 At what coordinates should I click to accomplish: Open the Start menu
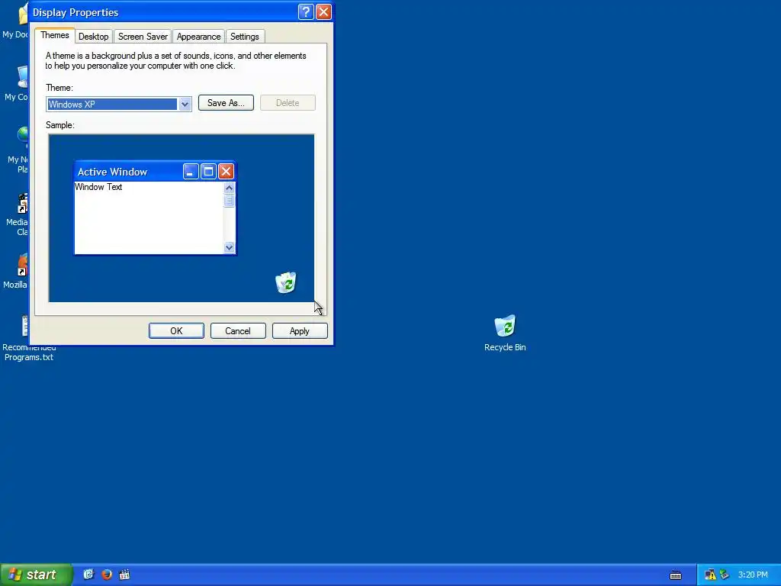tap(36, 575)
